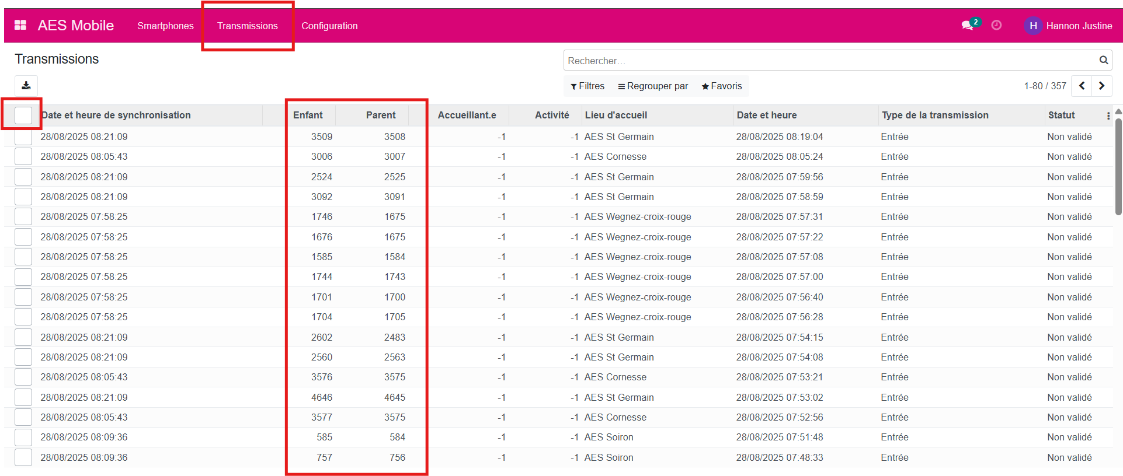Click the 1-80 / 357 pager text
This screenshot has height=476, width=1123.
pyautogui.click(x=1045, y=86)
